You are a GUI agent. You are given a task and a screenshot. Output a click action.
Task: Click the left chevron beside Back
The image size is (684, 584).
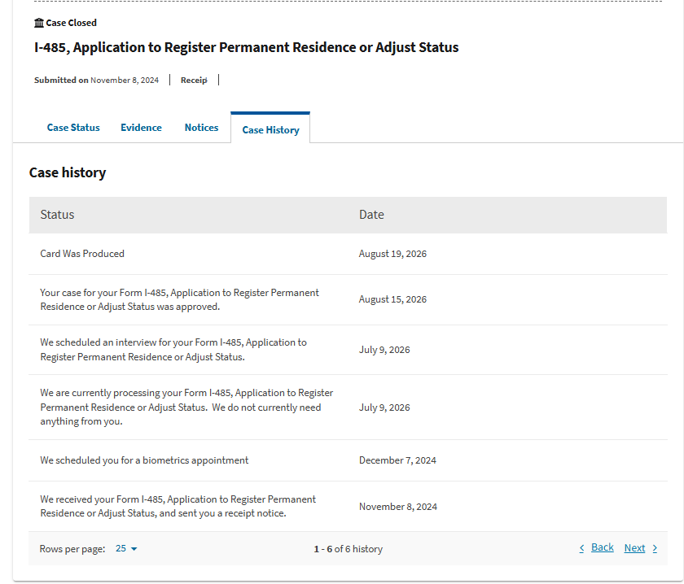tap(581, 548)
